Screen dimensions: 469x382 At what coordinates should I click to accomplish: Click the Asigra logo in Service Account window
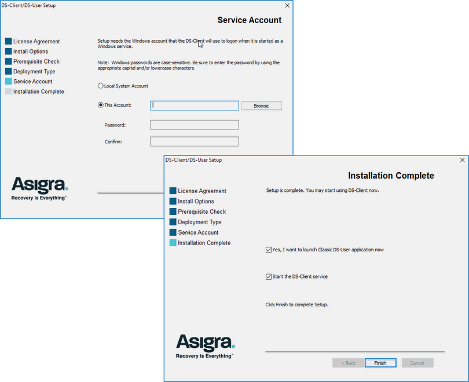[x=40, y=188]
